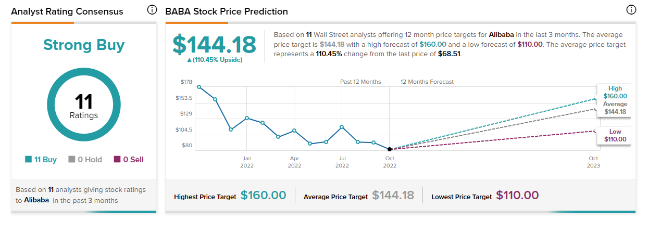Click the teal Buy legend square
Viewport: 648px width, 233px height.
28,160
